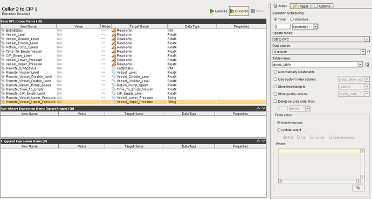Click refresh icon beside Data source
Image resolution: width=372 pixels, height=199 pixels.
369,52
